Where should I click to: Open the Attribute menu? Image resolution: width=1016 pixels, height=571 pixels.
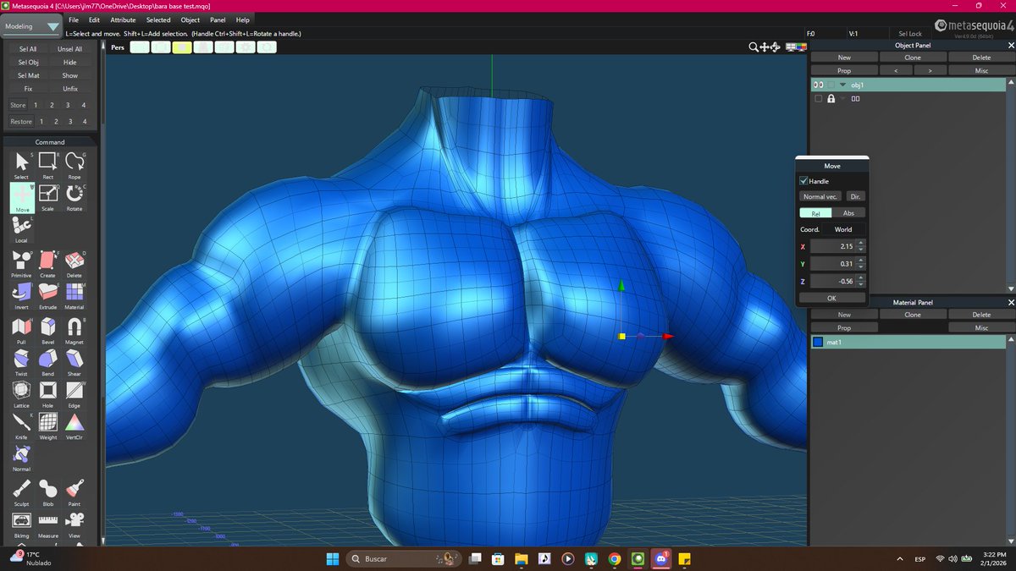click(x=123, y=19)
